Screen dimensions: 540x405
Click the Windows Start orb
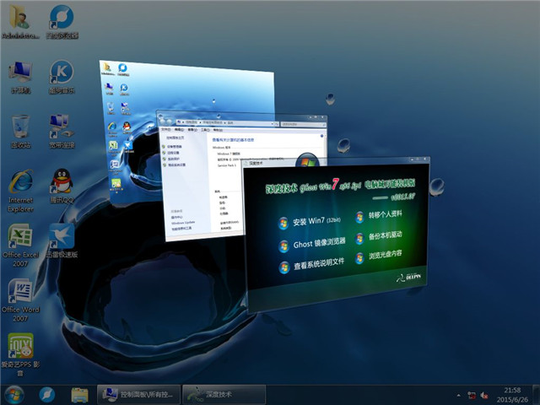(x=14, y=394)
